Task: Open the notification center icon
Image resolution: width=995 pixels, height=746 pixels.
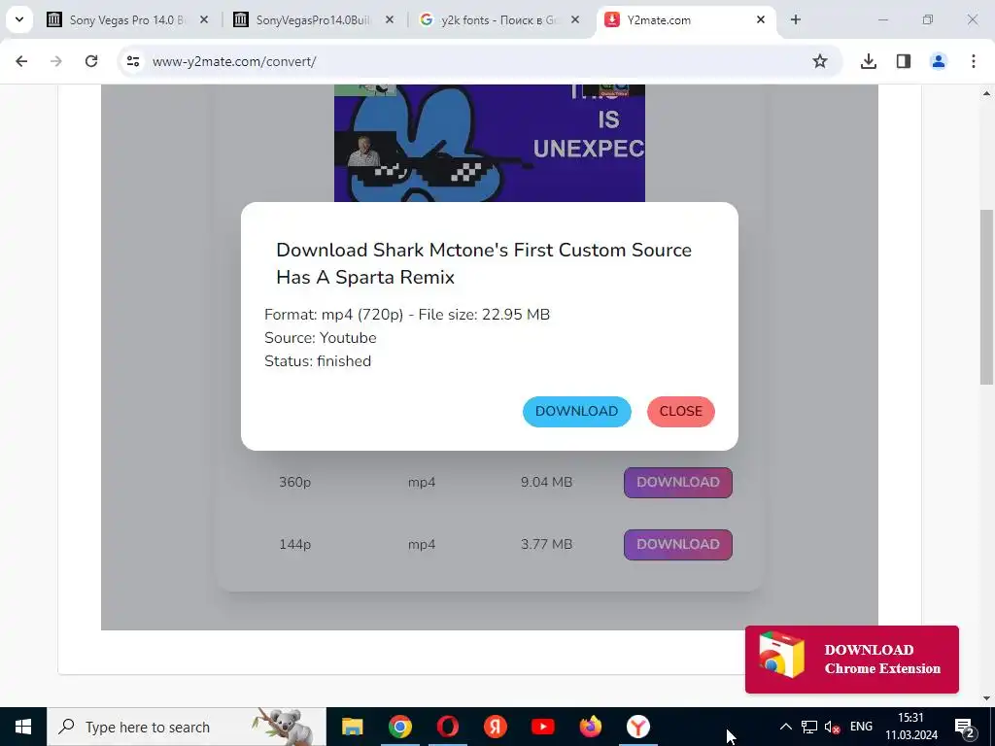Action: coord(965,727)
